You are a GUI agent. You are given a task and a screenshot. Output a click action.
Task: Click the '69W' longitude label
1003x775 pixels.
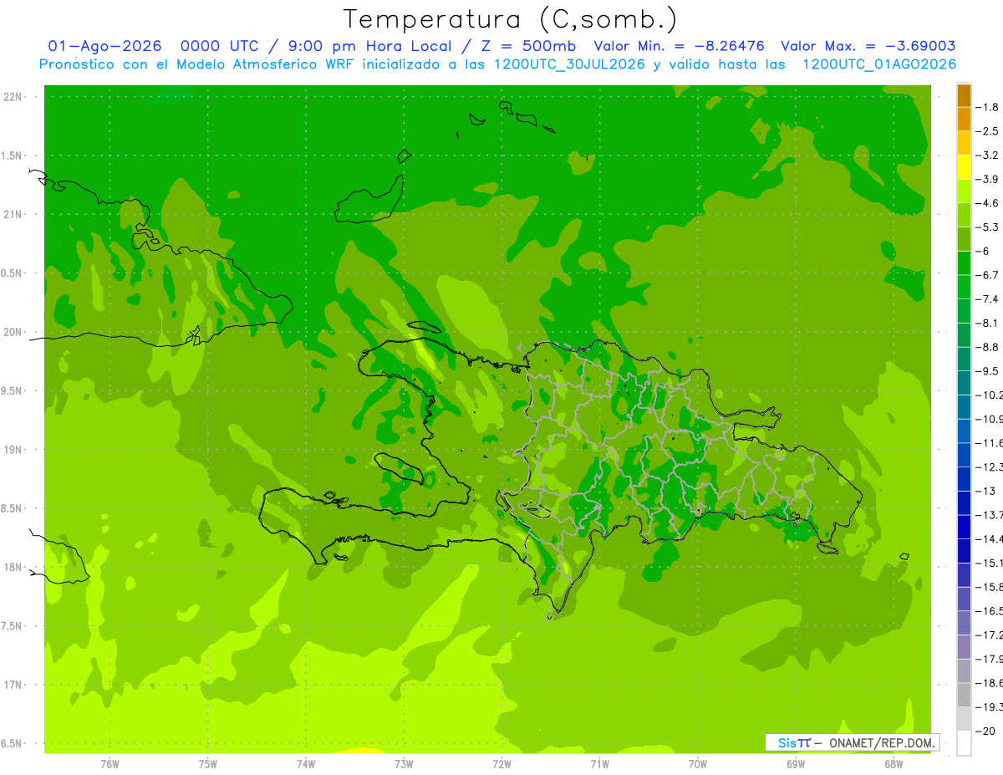click(x=796, y=764)
